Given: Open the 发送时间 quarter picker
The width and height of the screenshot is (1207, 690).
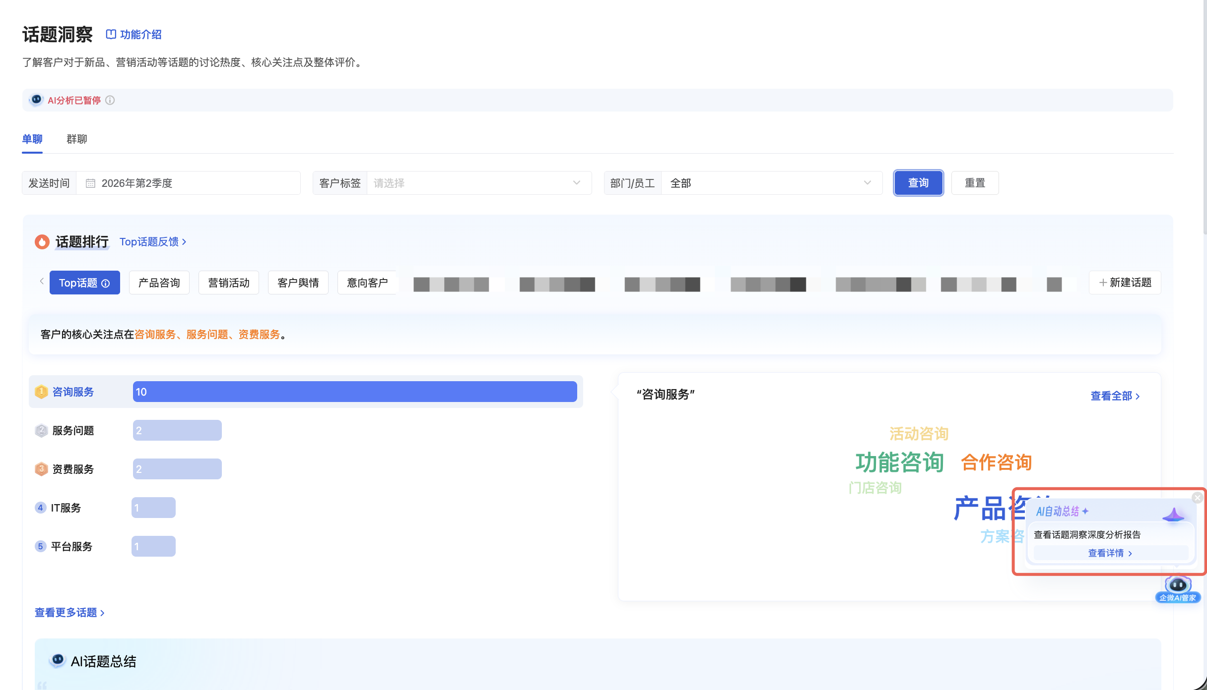Looking at the screenshot, I should [x=161, y=183].
